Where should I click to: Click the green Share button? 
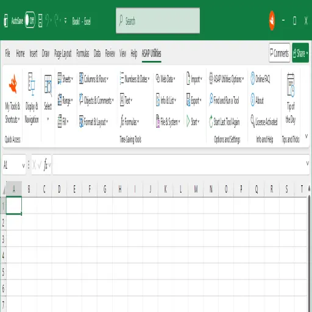[300, 53]
